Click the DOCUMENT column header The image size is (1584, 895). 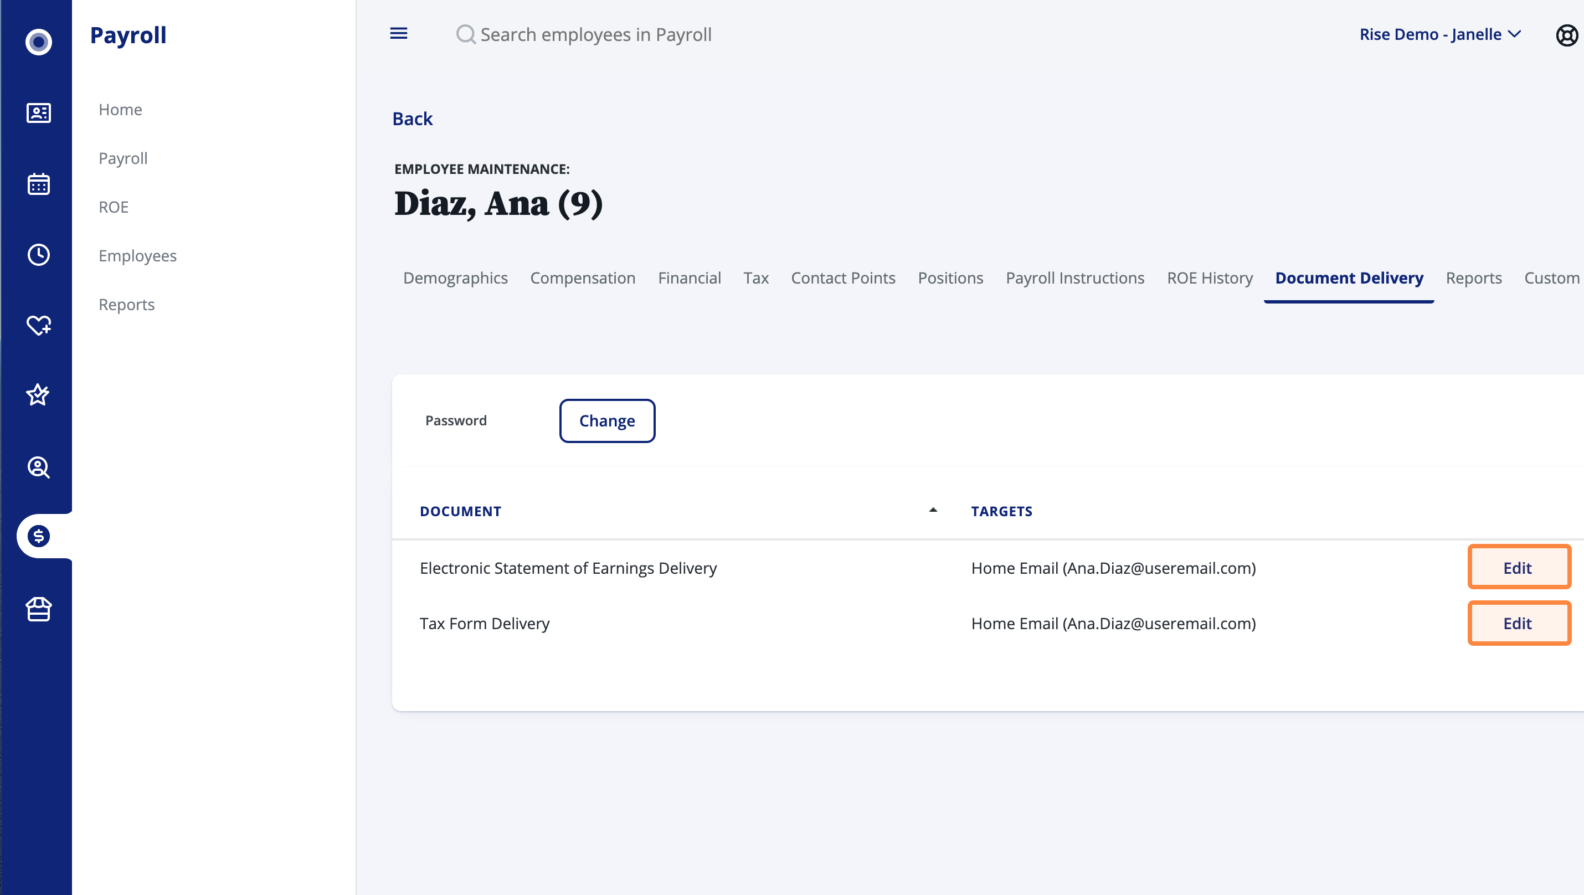460,511
